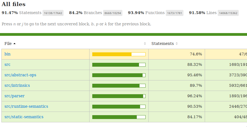Click the 8668/10294 branches badge
Screen dimensions: 247x127
(x=113, y=13)
